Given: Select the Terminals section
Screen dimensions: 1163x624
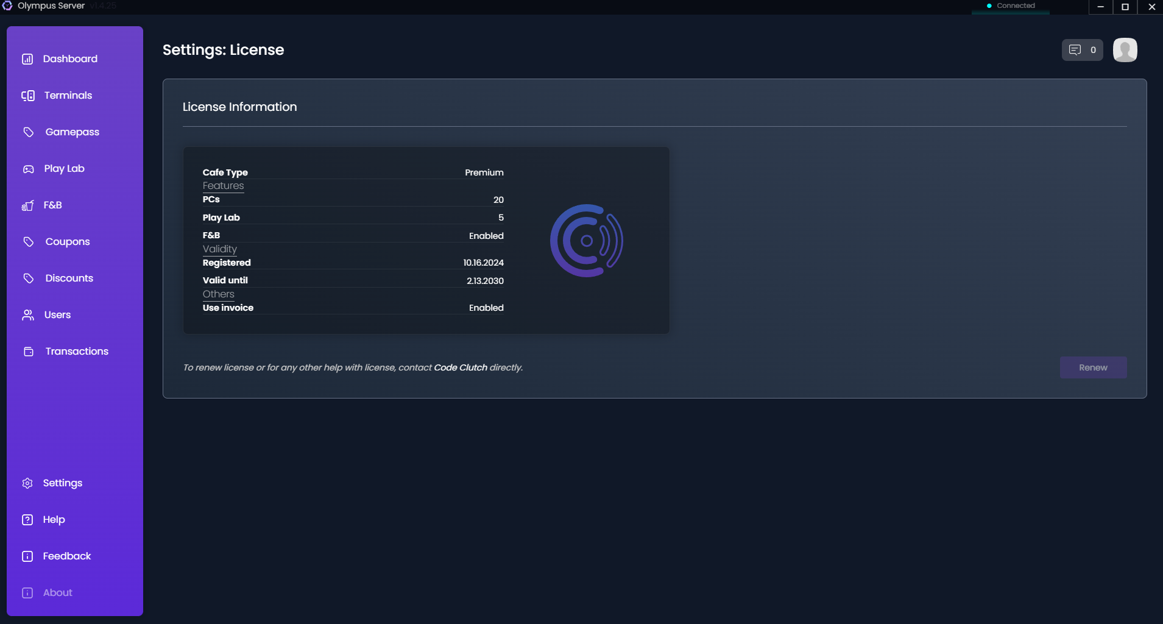Looking at the screenshot, I should point(67,95).
